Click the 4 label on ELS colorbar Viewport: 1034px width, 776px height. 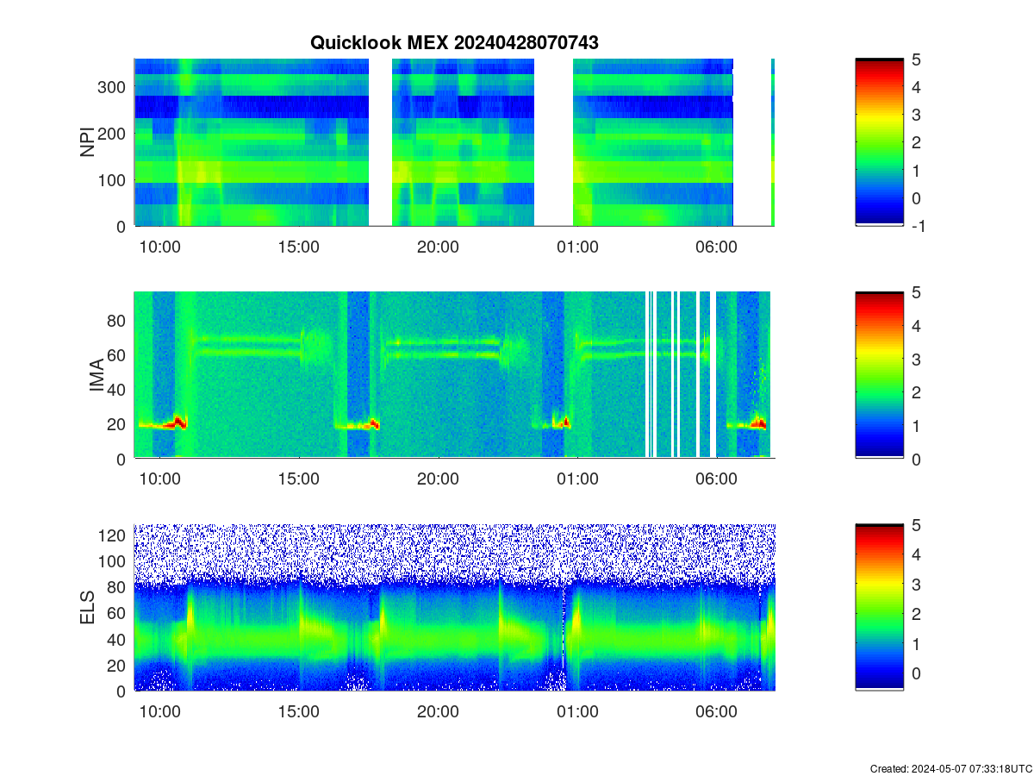(917, 554)
